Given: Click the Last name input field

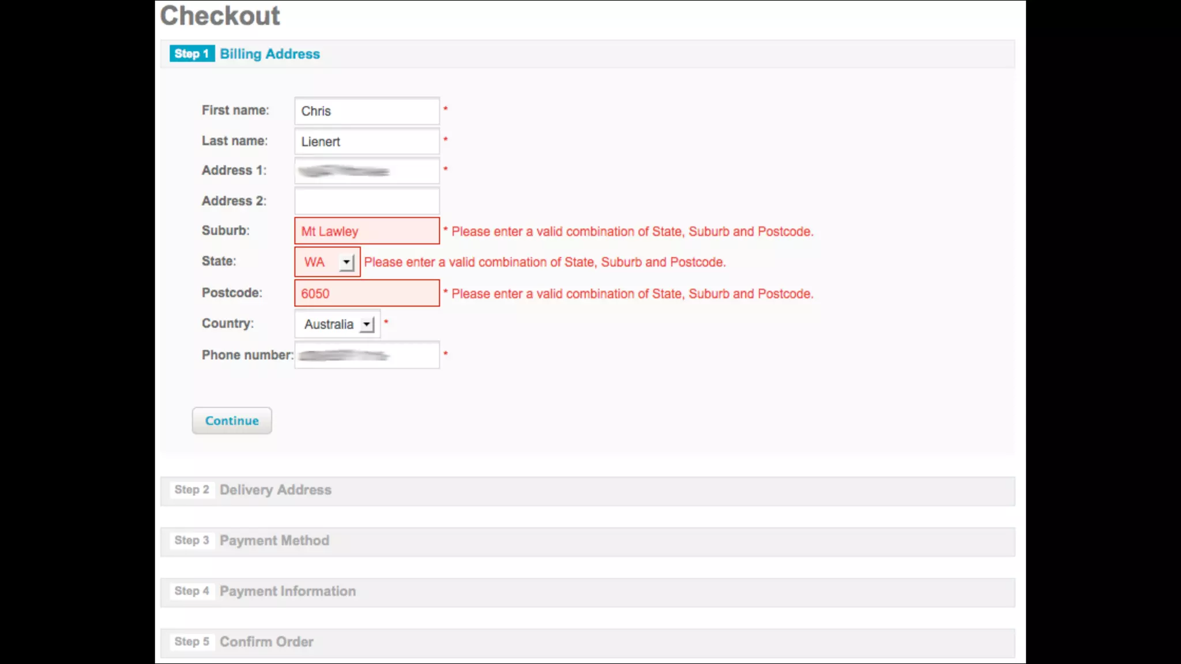Looking at the screenshot, I should pyautogui.click(x=367, y=142).
